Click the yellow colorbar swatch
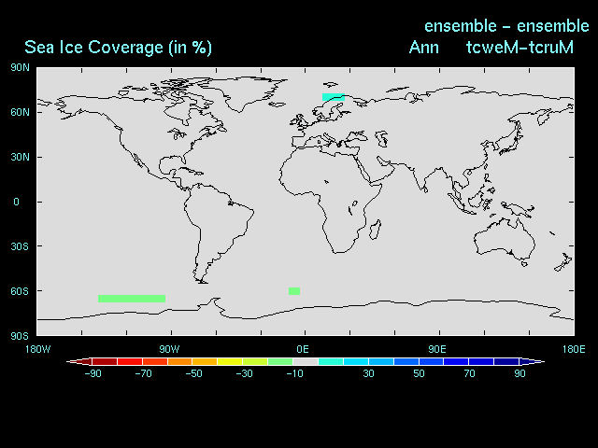The height and width of the screenshot is (448, 598). pos(229,361)
